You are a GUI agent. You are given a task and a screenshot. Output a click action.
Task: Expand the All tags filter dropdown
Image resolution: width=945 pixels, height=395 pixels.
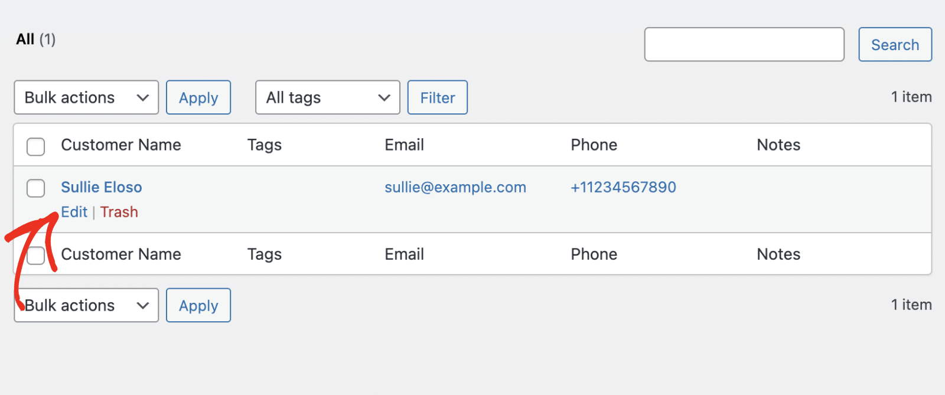328,97
